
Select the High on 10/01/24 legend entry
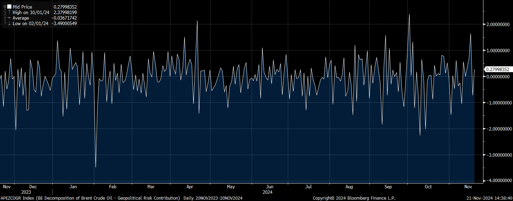(31, 12)
